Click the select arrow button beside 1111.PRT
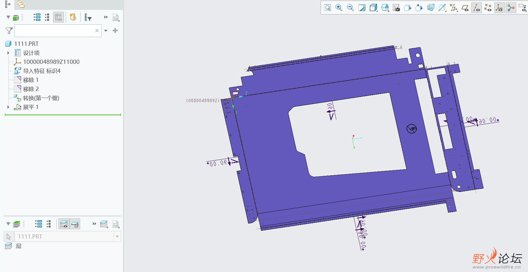 click(9, 237)
